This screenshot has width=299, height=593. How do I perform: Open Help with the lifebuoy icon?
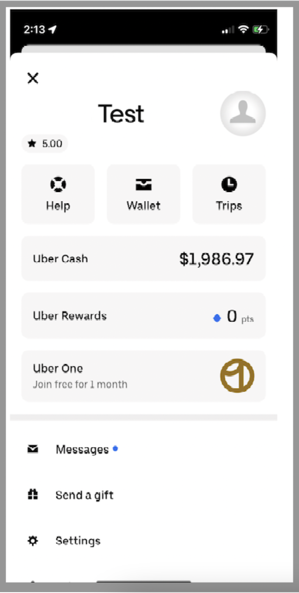point(58,194)
